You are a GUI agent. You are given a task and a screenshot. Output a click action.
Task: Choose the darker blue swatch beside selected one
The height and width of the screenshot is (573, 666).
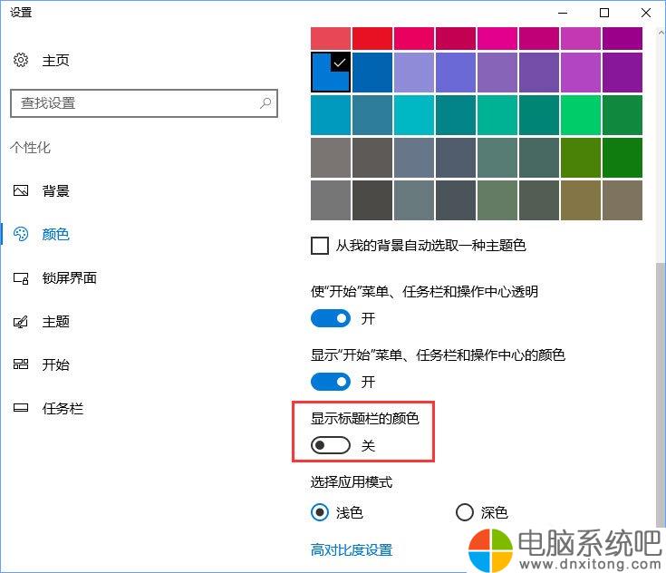tap(372, 73)
